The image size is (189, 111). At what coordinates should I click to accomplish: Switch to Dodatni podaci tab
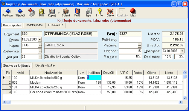34,25
